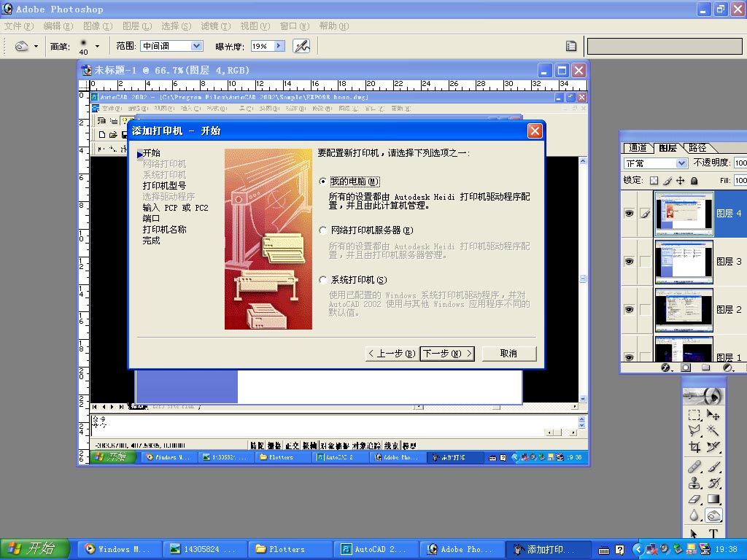Select the Type tool
The image size is (747, 560).
point(713,533)
